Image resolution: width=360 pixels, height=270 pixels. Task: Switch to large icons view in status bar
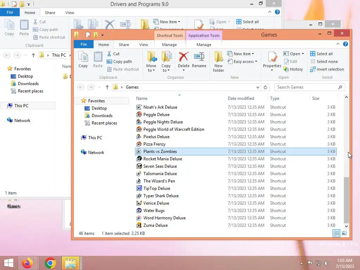click(344, 233)
